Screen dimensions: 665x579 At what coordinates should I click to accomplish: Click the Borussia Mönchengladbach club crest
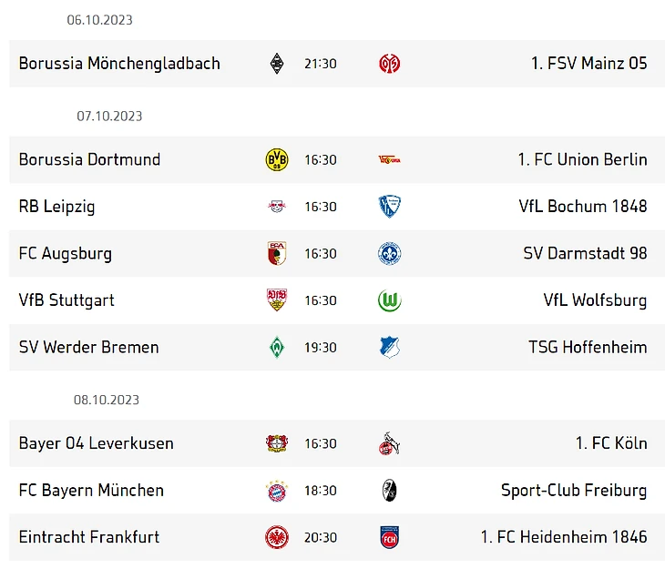coord(277,64)
